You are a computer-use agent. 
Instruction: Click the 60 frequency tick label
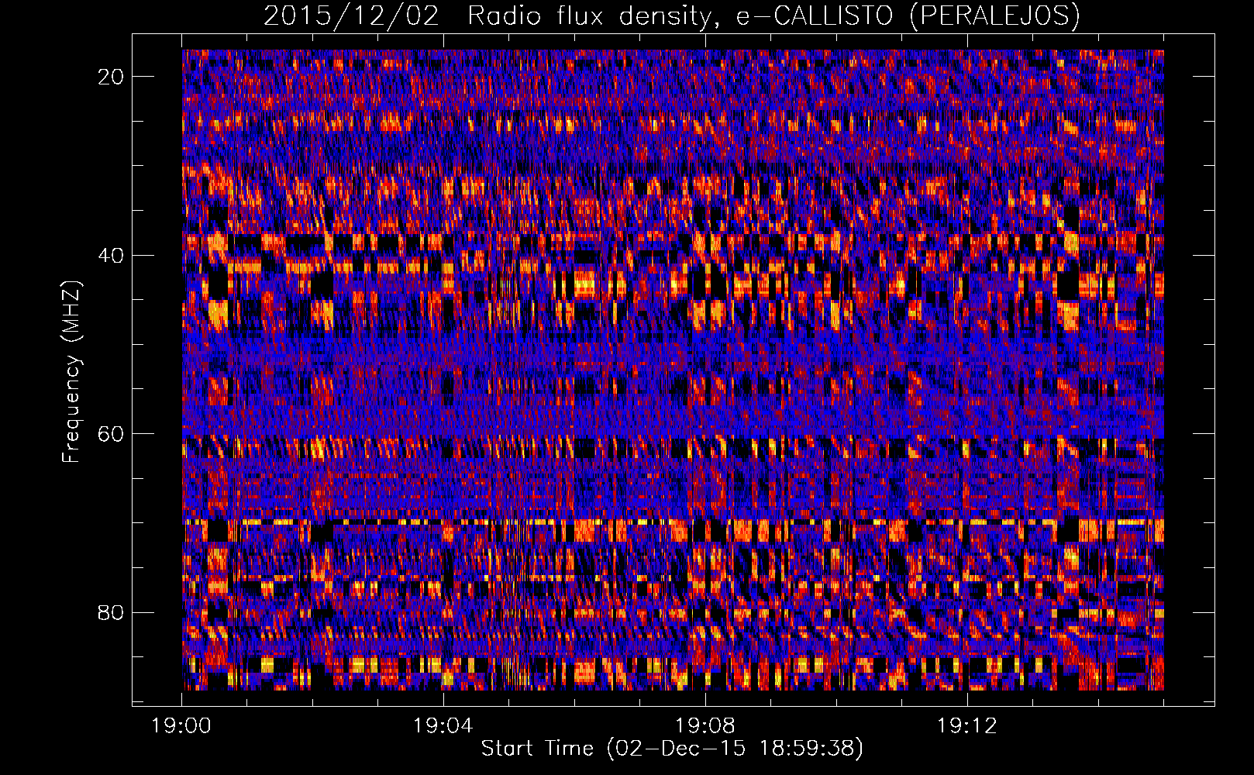112,434
